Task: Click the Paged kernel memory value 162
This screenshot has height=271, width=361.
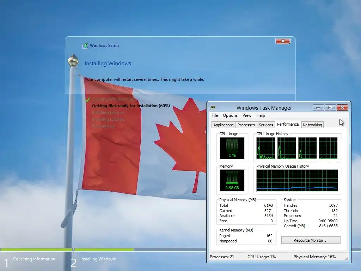Action: click(269, 236)
